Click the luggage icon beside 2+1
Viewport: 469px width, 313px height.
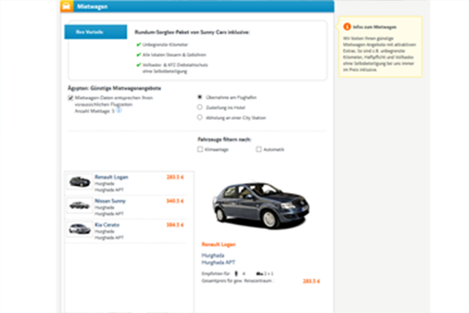click(x=259, y=274)
